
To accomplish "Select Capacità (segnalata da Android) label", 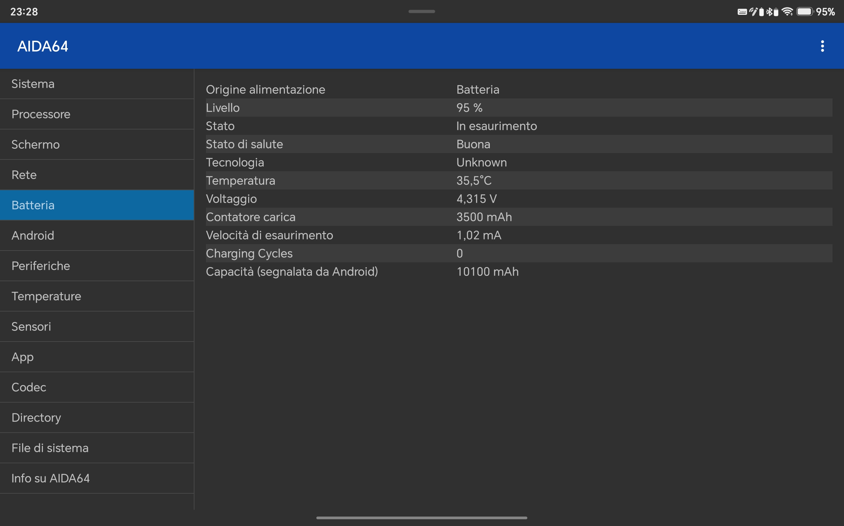I will click(x=292, y=272).
